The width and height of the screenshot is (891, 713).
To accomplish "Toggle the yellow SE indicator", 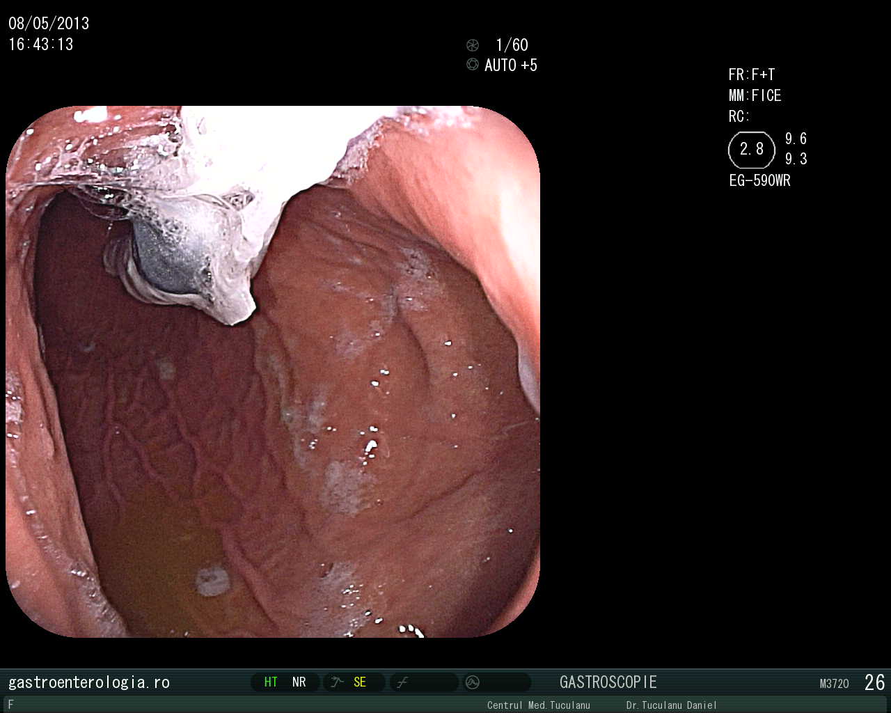I will point(360,682).
